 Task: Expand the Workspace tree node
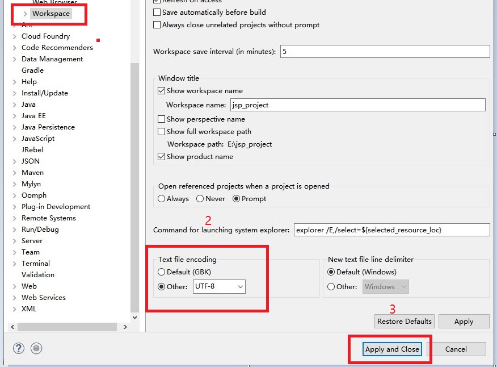[x=26, y=14]
